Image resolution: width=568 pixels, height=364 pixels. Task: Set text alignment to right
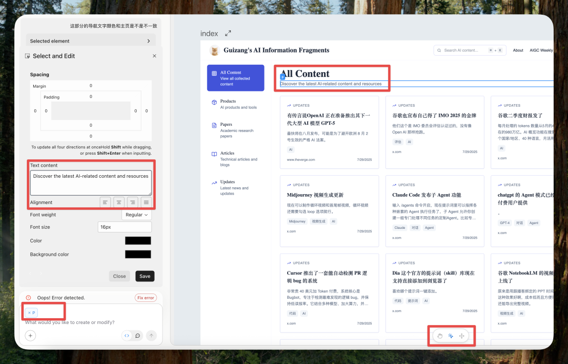click(133, 202)
